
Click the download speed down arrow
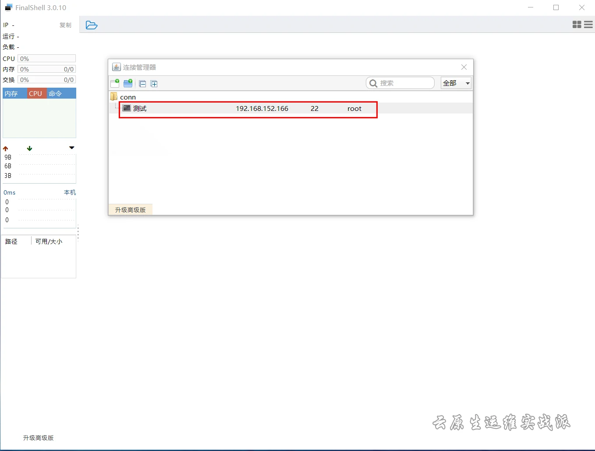29,149
